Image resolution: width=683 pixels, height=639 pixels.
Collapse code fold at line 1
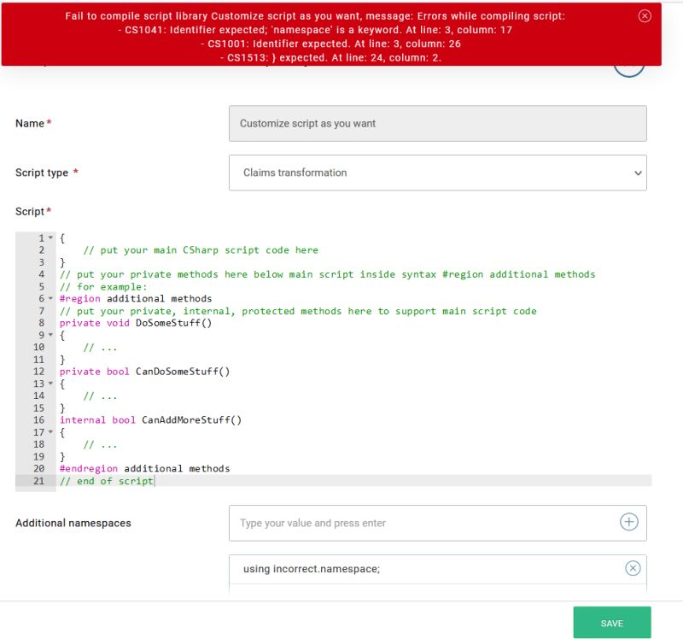pyautogui.click(x=50, y=238)
